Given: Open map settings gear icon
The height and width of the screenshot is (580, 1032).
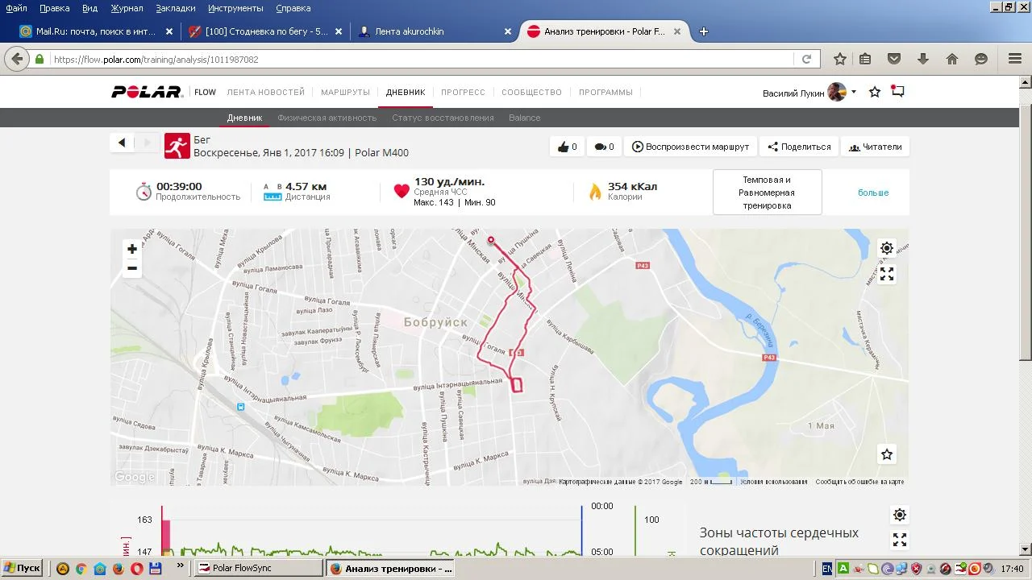Looking at the screenshot, I should coord(886,248).
